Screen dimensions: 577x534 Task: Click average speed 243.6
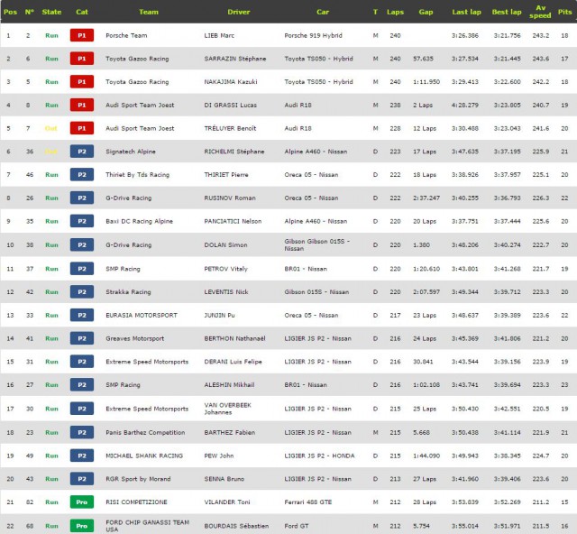pyautogui.click(x=541, y=59)
